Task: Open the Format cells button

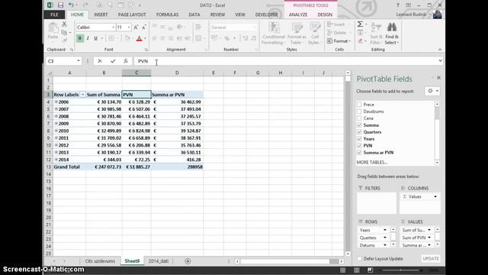Action: (339, 40)
